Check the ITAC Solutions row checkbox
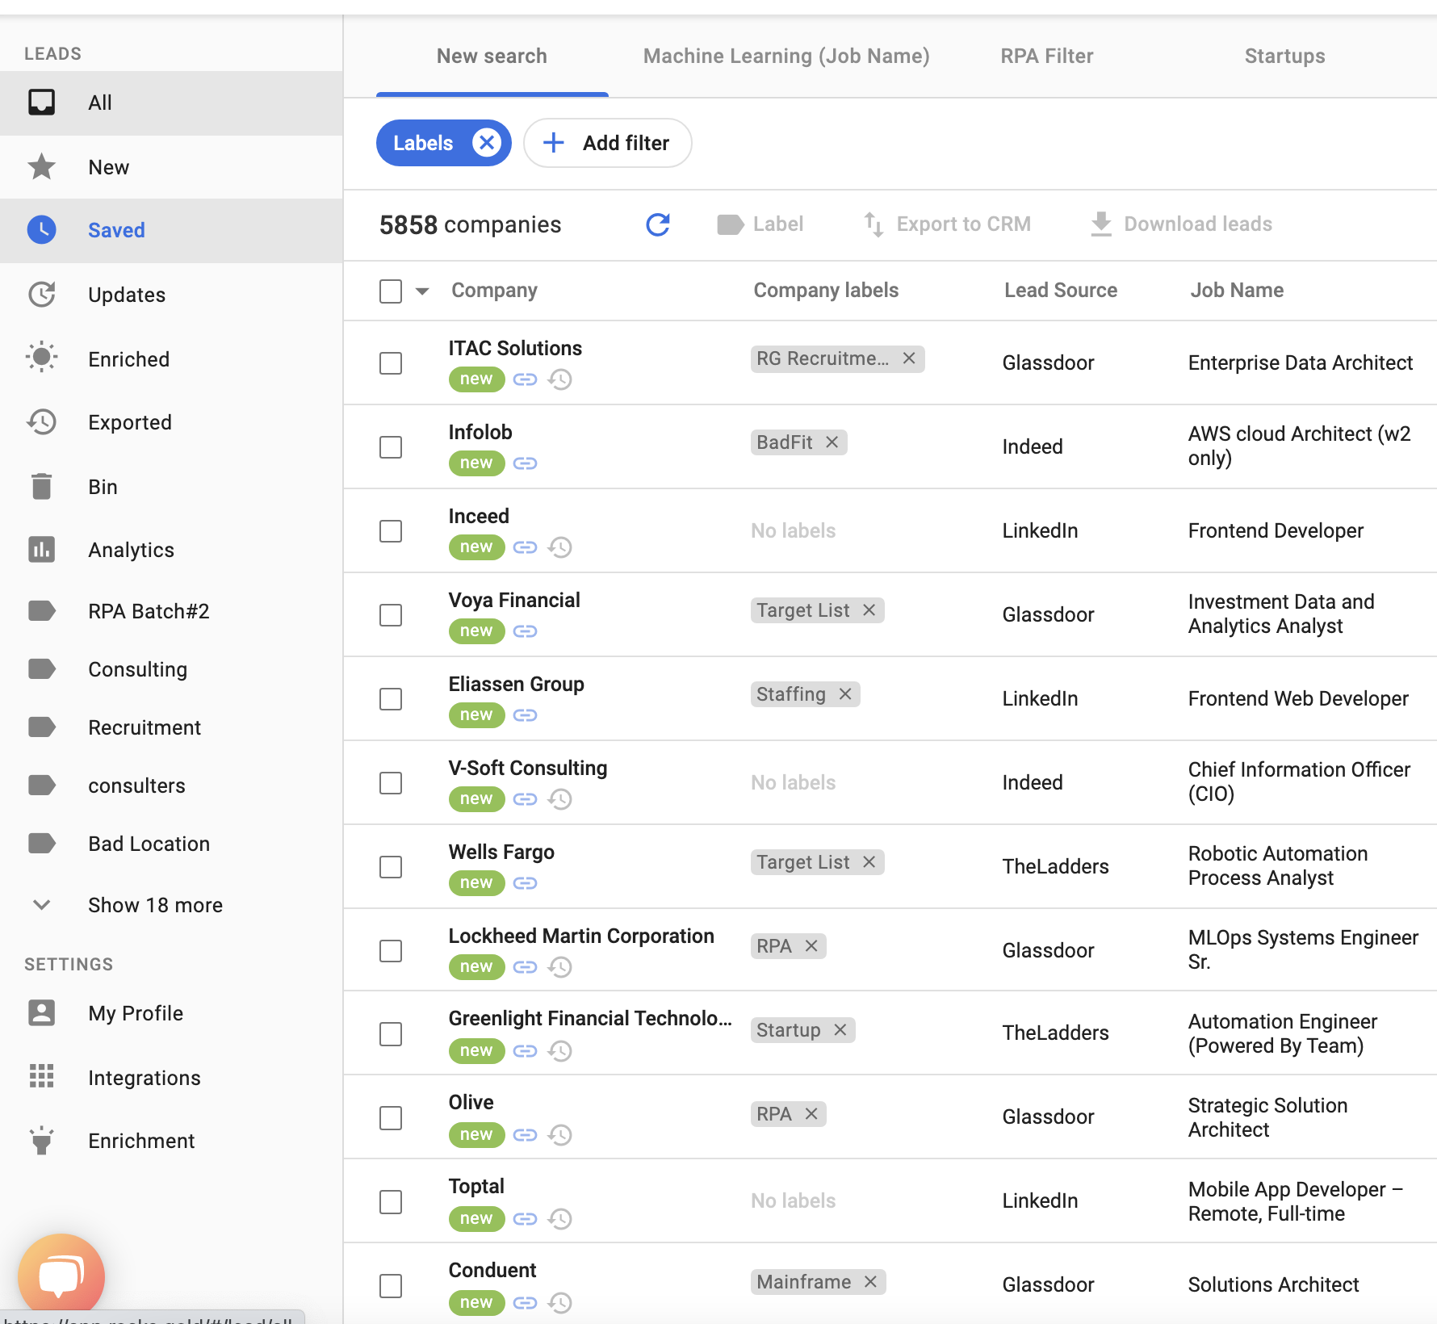The width and height of the screenshot is (1437, 1324). click(391, 363)
